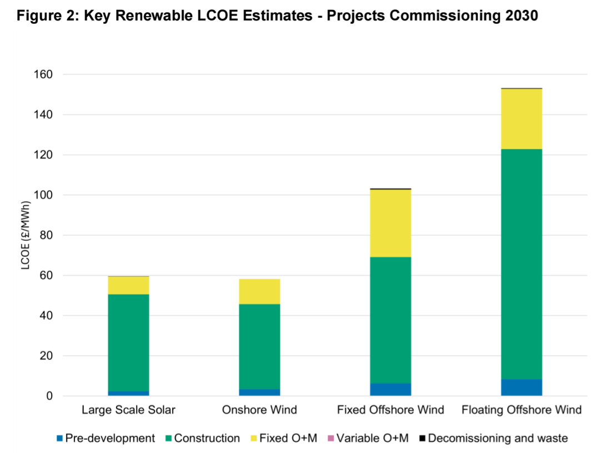This screenshot has width=601, height=467.
Task: Select the Fixed Offshore Wind axis label
Action: click(390, 410)
